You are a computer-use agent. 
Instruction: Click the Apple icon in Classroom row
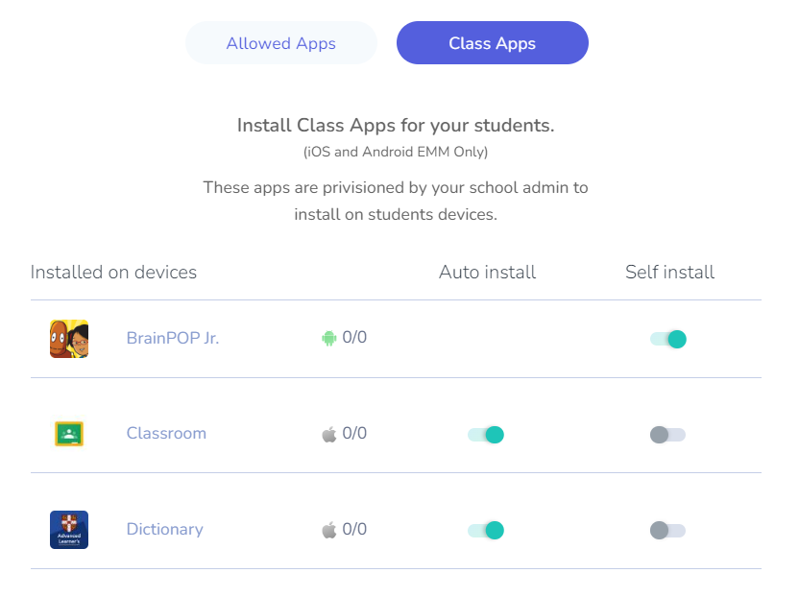[329, 434]
